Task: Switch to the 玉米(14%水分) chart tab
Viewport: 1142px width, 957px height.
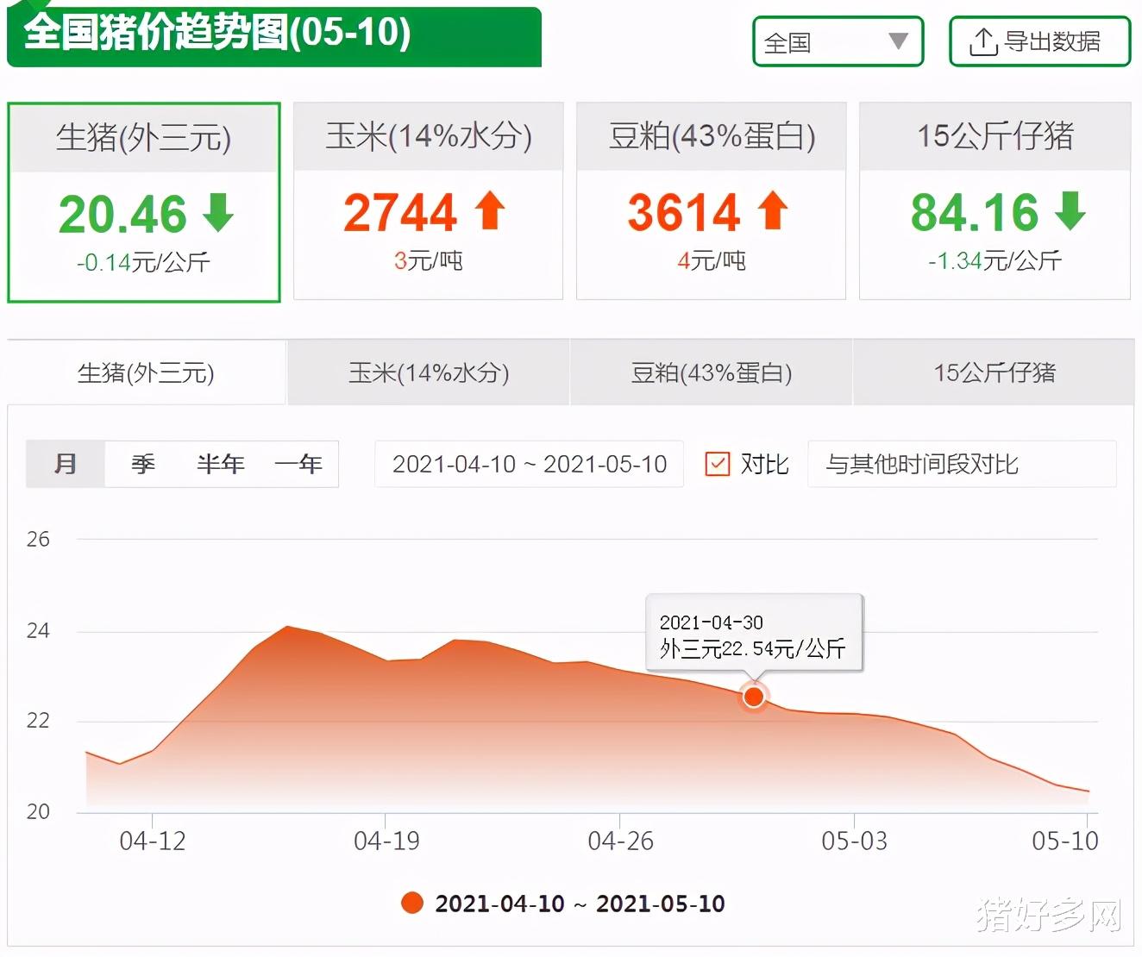Action: [x=429, y=372]
